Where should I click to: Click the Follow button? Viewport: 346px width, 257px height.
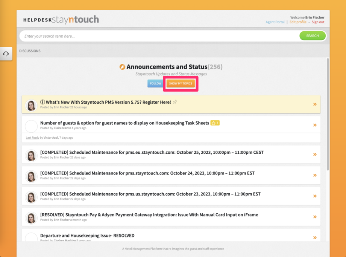coord(155,83)
